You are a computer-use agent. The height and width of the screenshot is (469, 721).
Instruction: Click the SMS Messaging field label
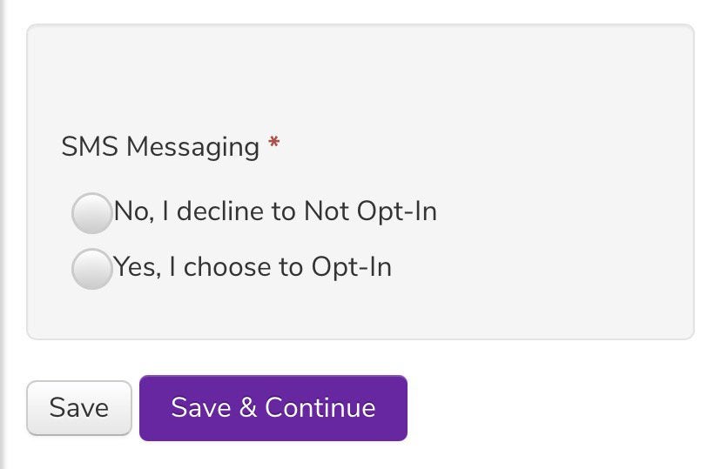(x=160, y=147)
